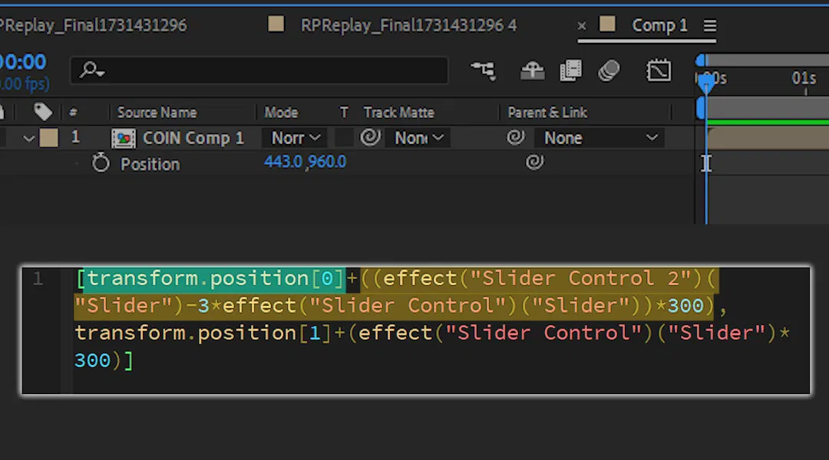The width and height of the screenshot is (829, 460).
Task: Click line number 1 in expression gutter
Action: pos(38,278)
